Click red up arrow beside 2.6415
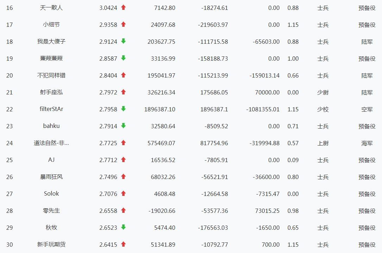The height and width of the screenshot is (253, 382). [x=123, y=244]
